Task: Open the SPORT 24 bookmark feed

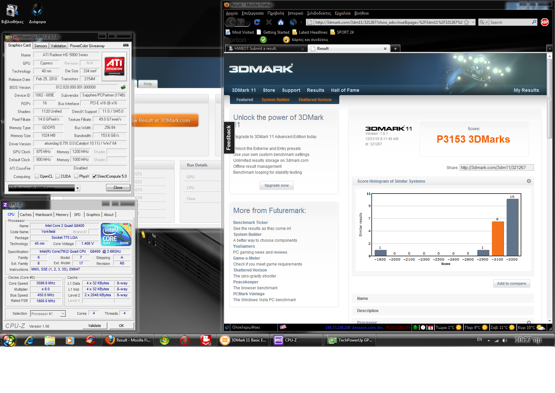Action: 342,32
